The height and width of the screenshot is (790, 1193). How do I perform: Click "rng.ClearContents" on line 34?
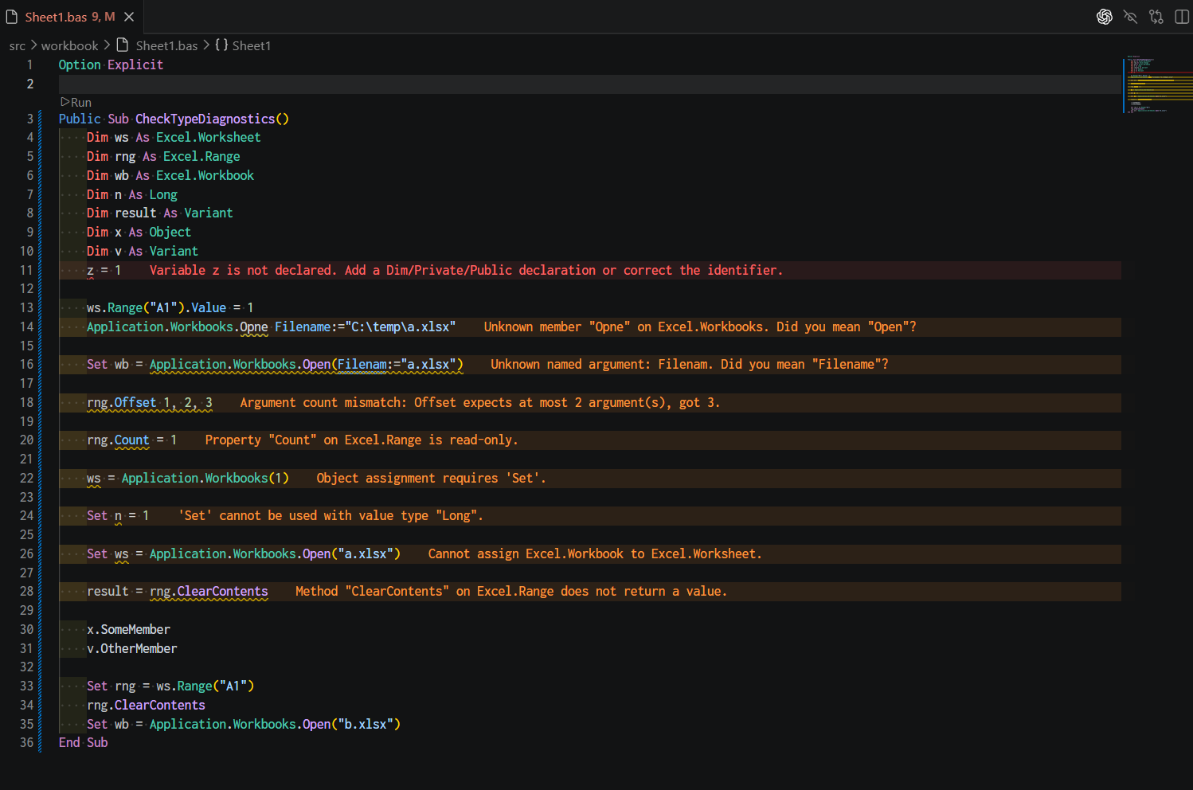coord(146,706)
